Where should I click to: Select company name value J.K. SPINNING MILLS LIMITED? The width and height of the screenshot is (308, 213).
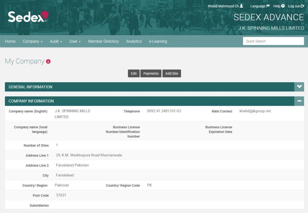[x=72, y=114]
